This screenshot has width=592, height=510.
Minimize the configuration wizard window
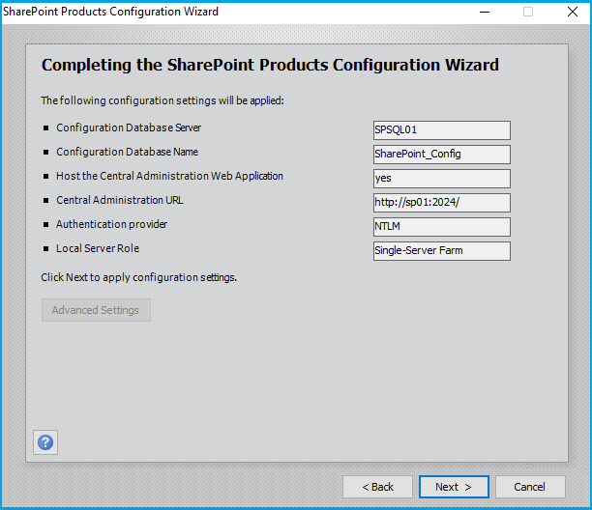[x=486, y=13]
